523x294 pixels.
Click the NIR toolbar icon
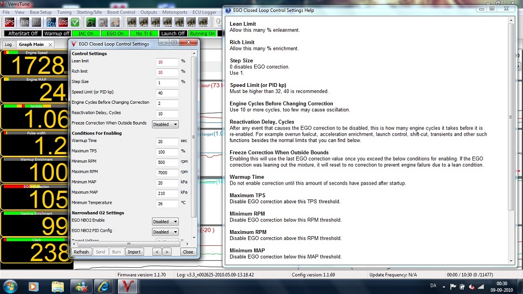point(24,22)
